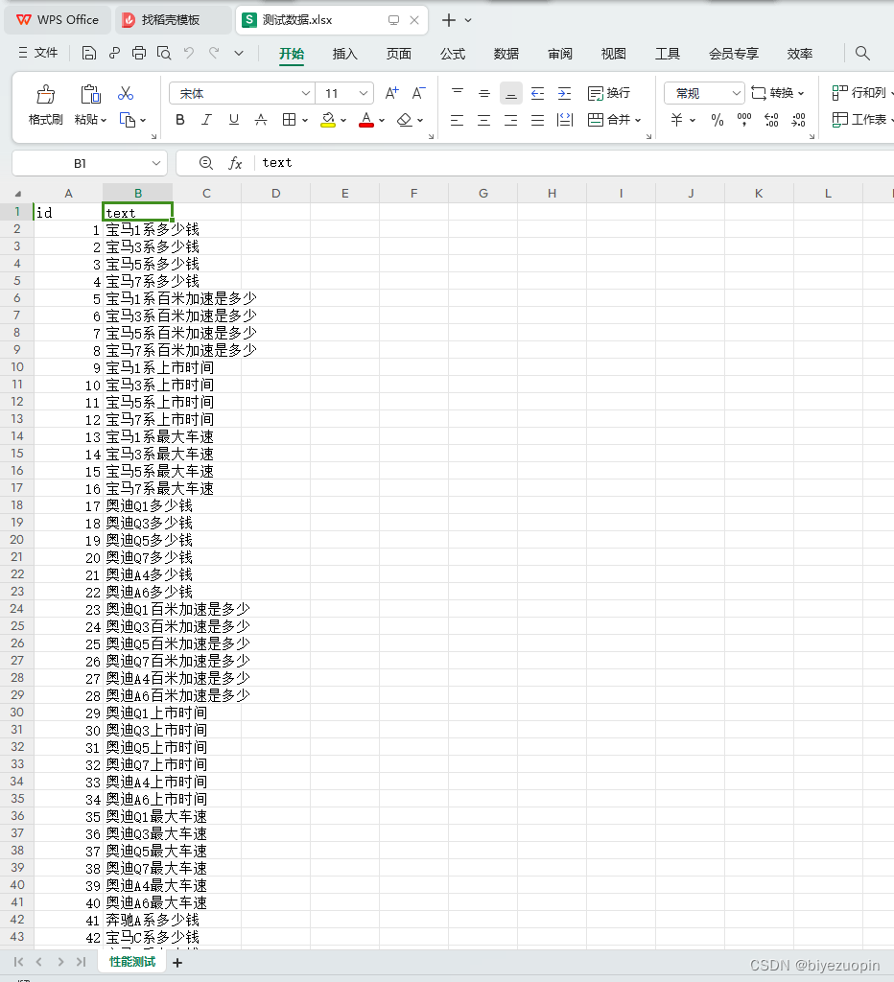Open the font name dropdown 宋体

coord(305,93)
